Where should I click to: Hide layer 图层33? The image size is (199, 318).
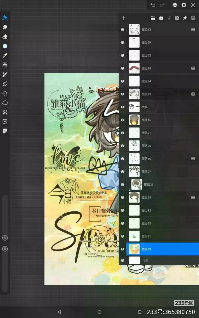[122, 249]
